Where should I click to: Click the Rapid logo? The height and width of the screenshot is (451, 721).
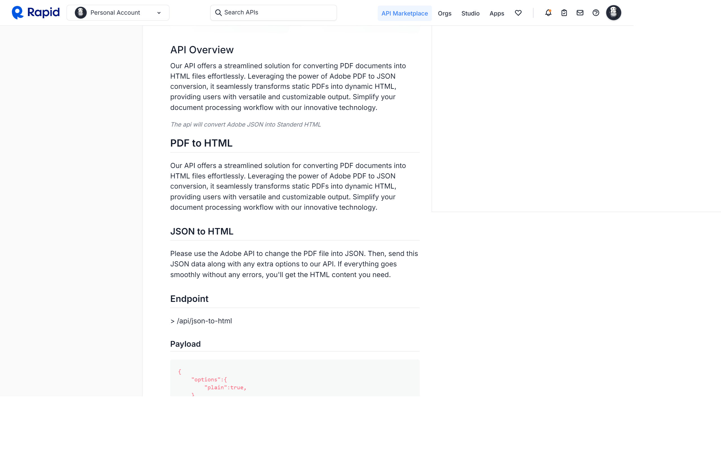point(35,12)
